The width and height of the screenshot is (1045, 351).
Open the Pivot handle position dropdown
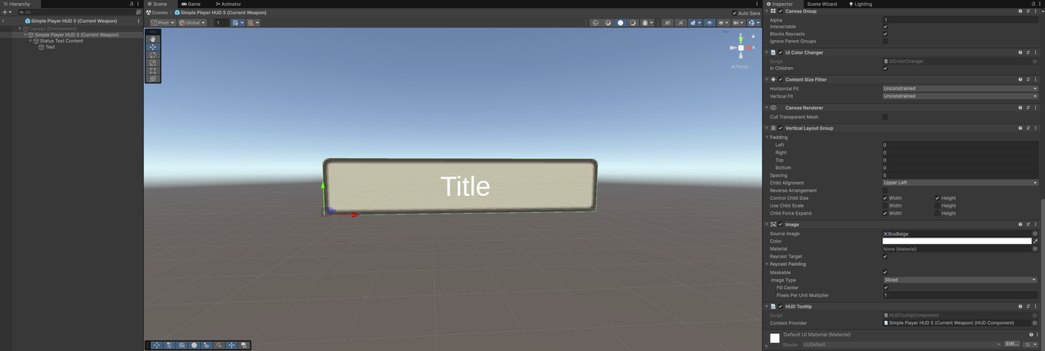click(162, 23)
